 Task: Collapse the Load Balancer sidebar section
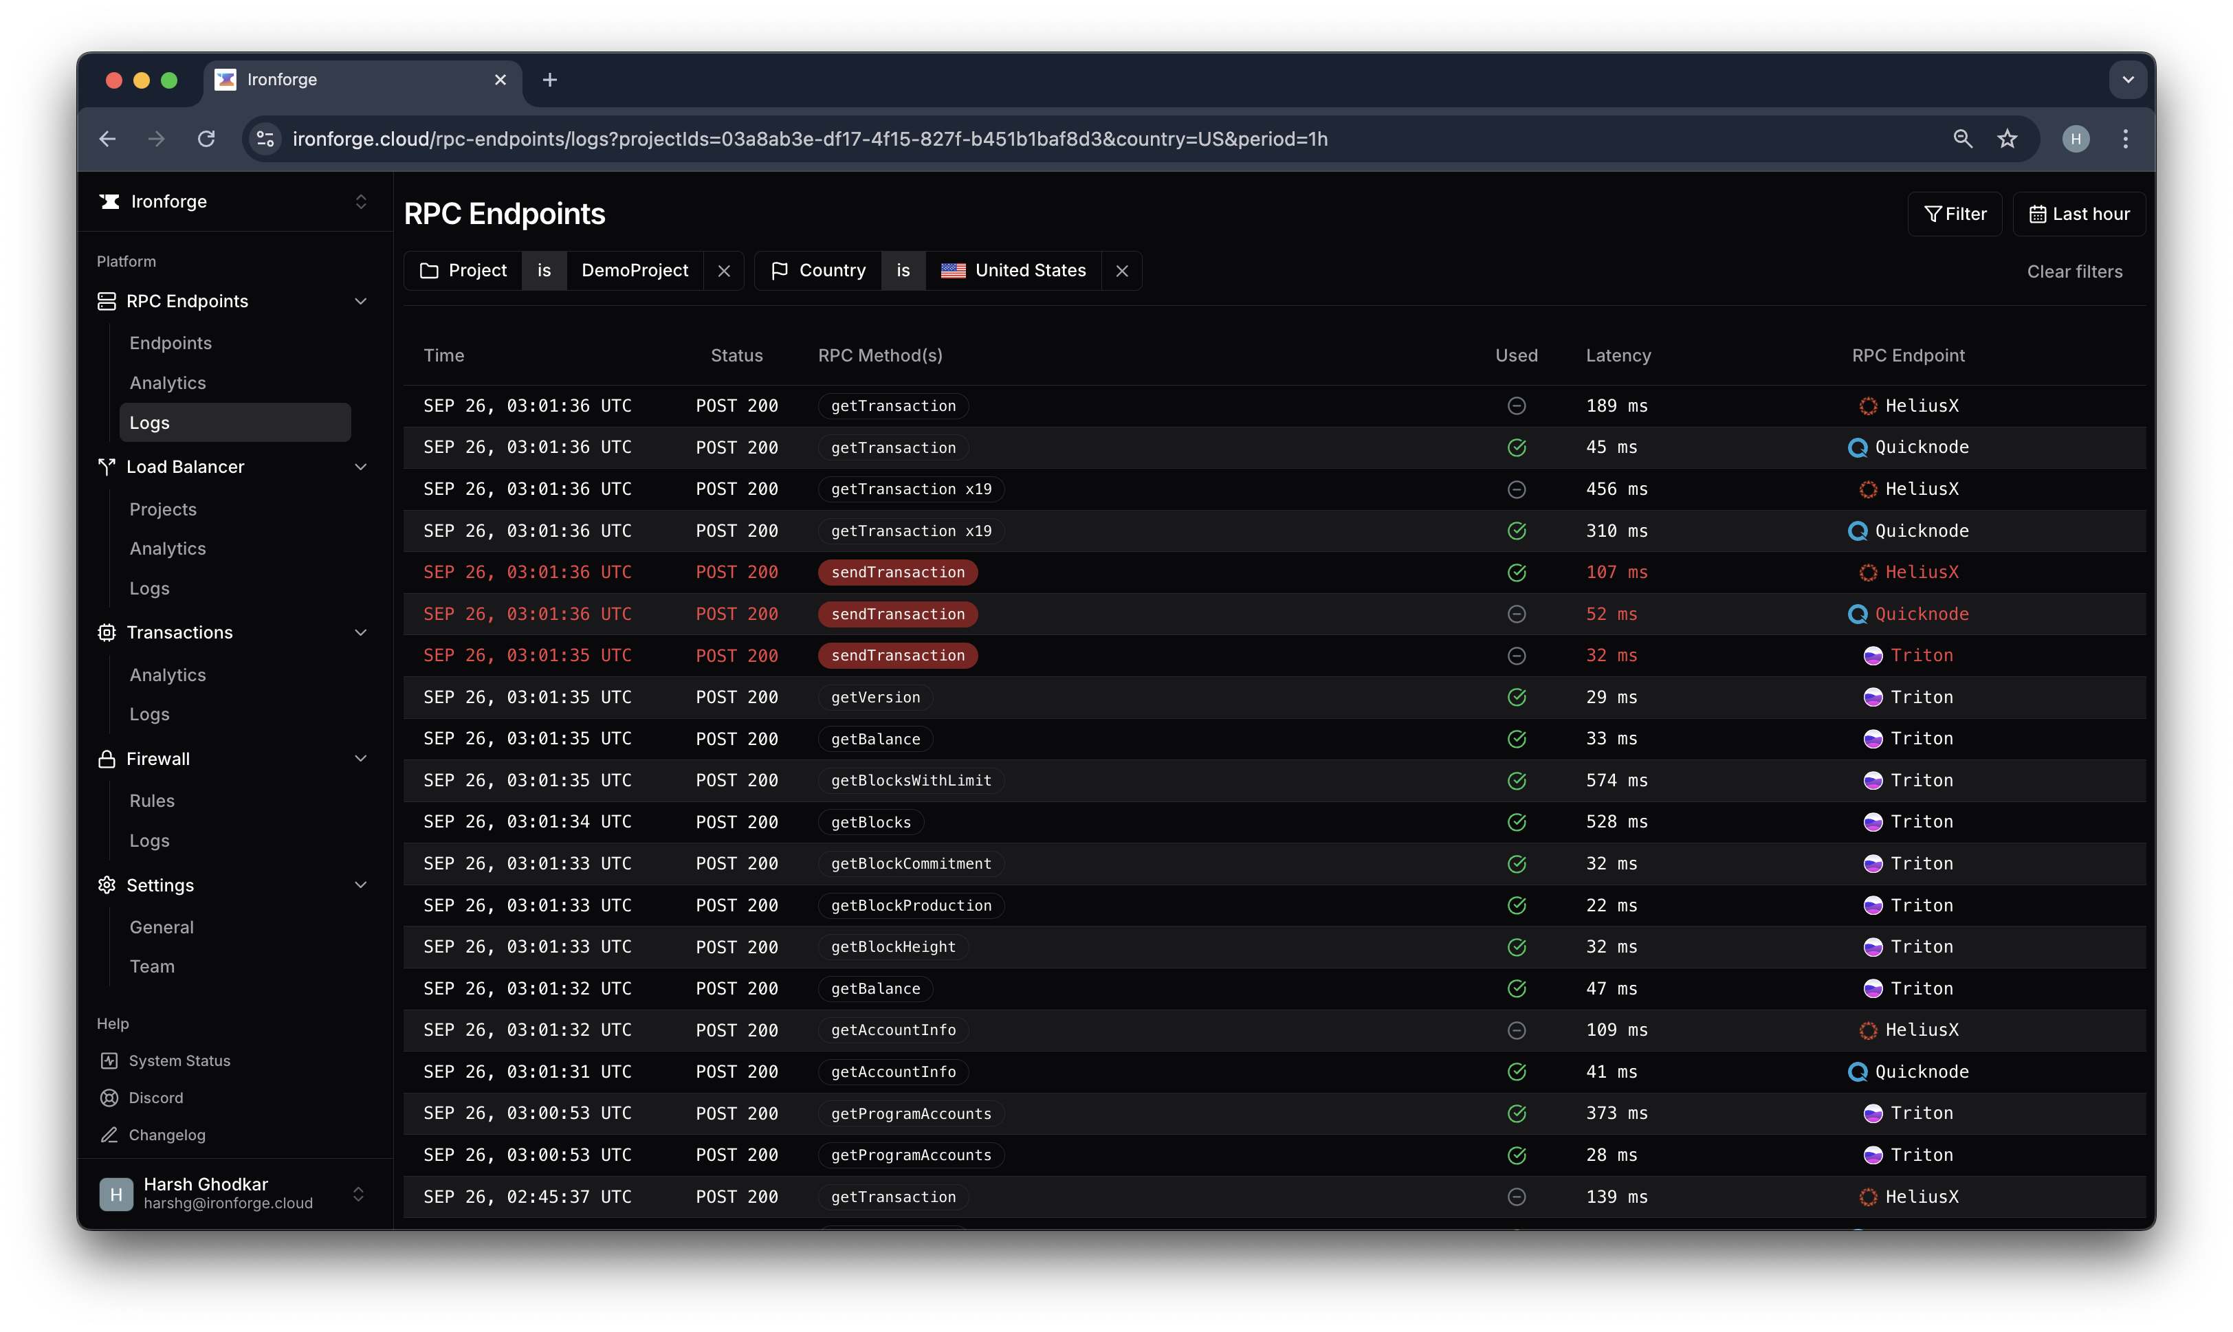click(360, 467)
